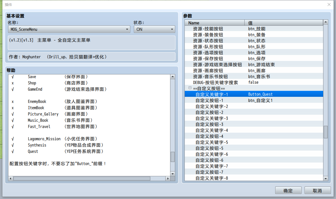
Task: Click the Name column header
Action: click(x=214, y=23)
